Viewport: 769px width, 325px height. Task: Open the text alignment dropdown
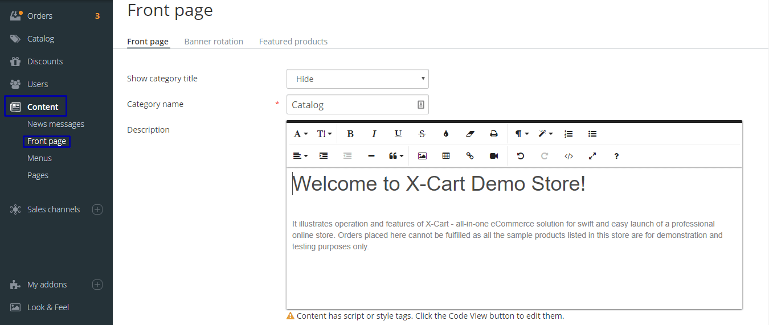(x=300, y=156)
